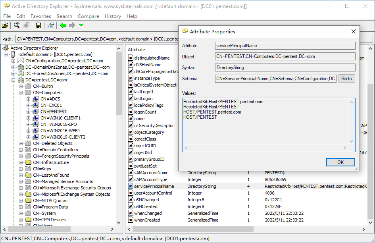Open the File menu

coord(7,16)
